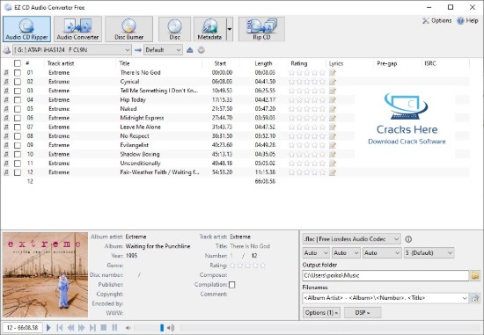484x335 pixels.
Task: Fast forward playback
Action: pyautogui.click(x=82, y=328)
